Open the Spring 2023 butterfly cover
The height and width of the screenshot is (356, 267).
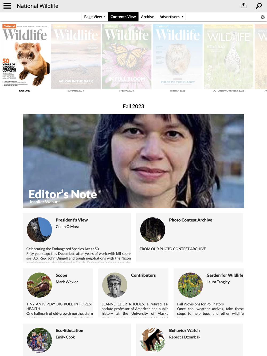point(127,57)
